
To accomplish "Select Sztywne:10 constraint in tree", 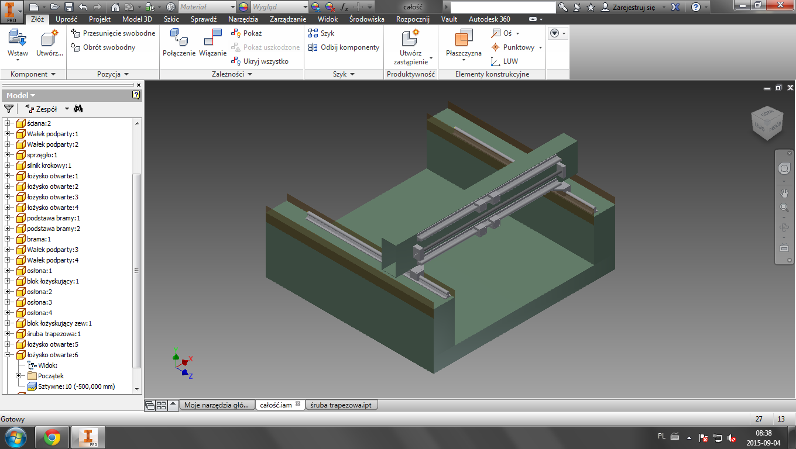I will click(76, 386).
